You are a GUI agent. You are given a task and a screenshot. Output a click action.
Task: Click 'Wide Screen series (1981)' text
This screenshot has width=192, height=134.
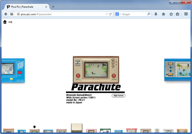click(x=81, y=97)
